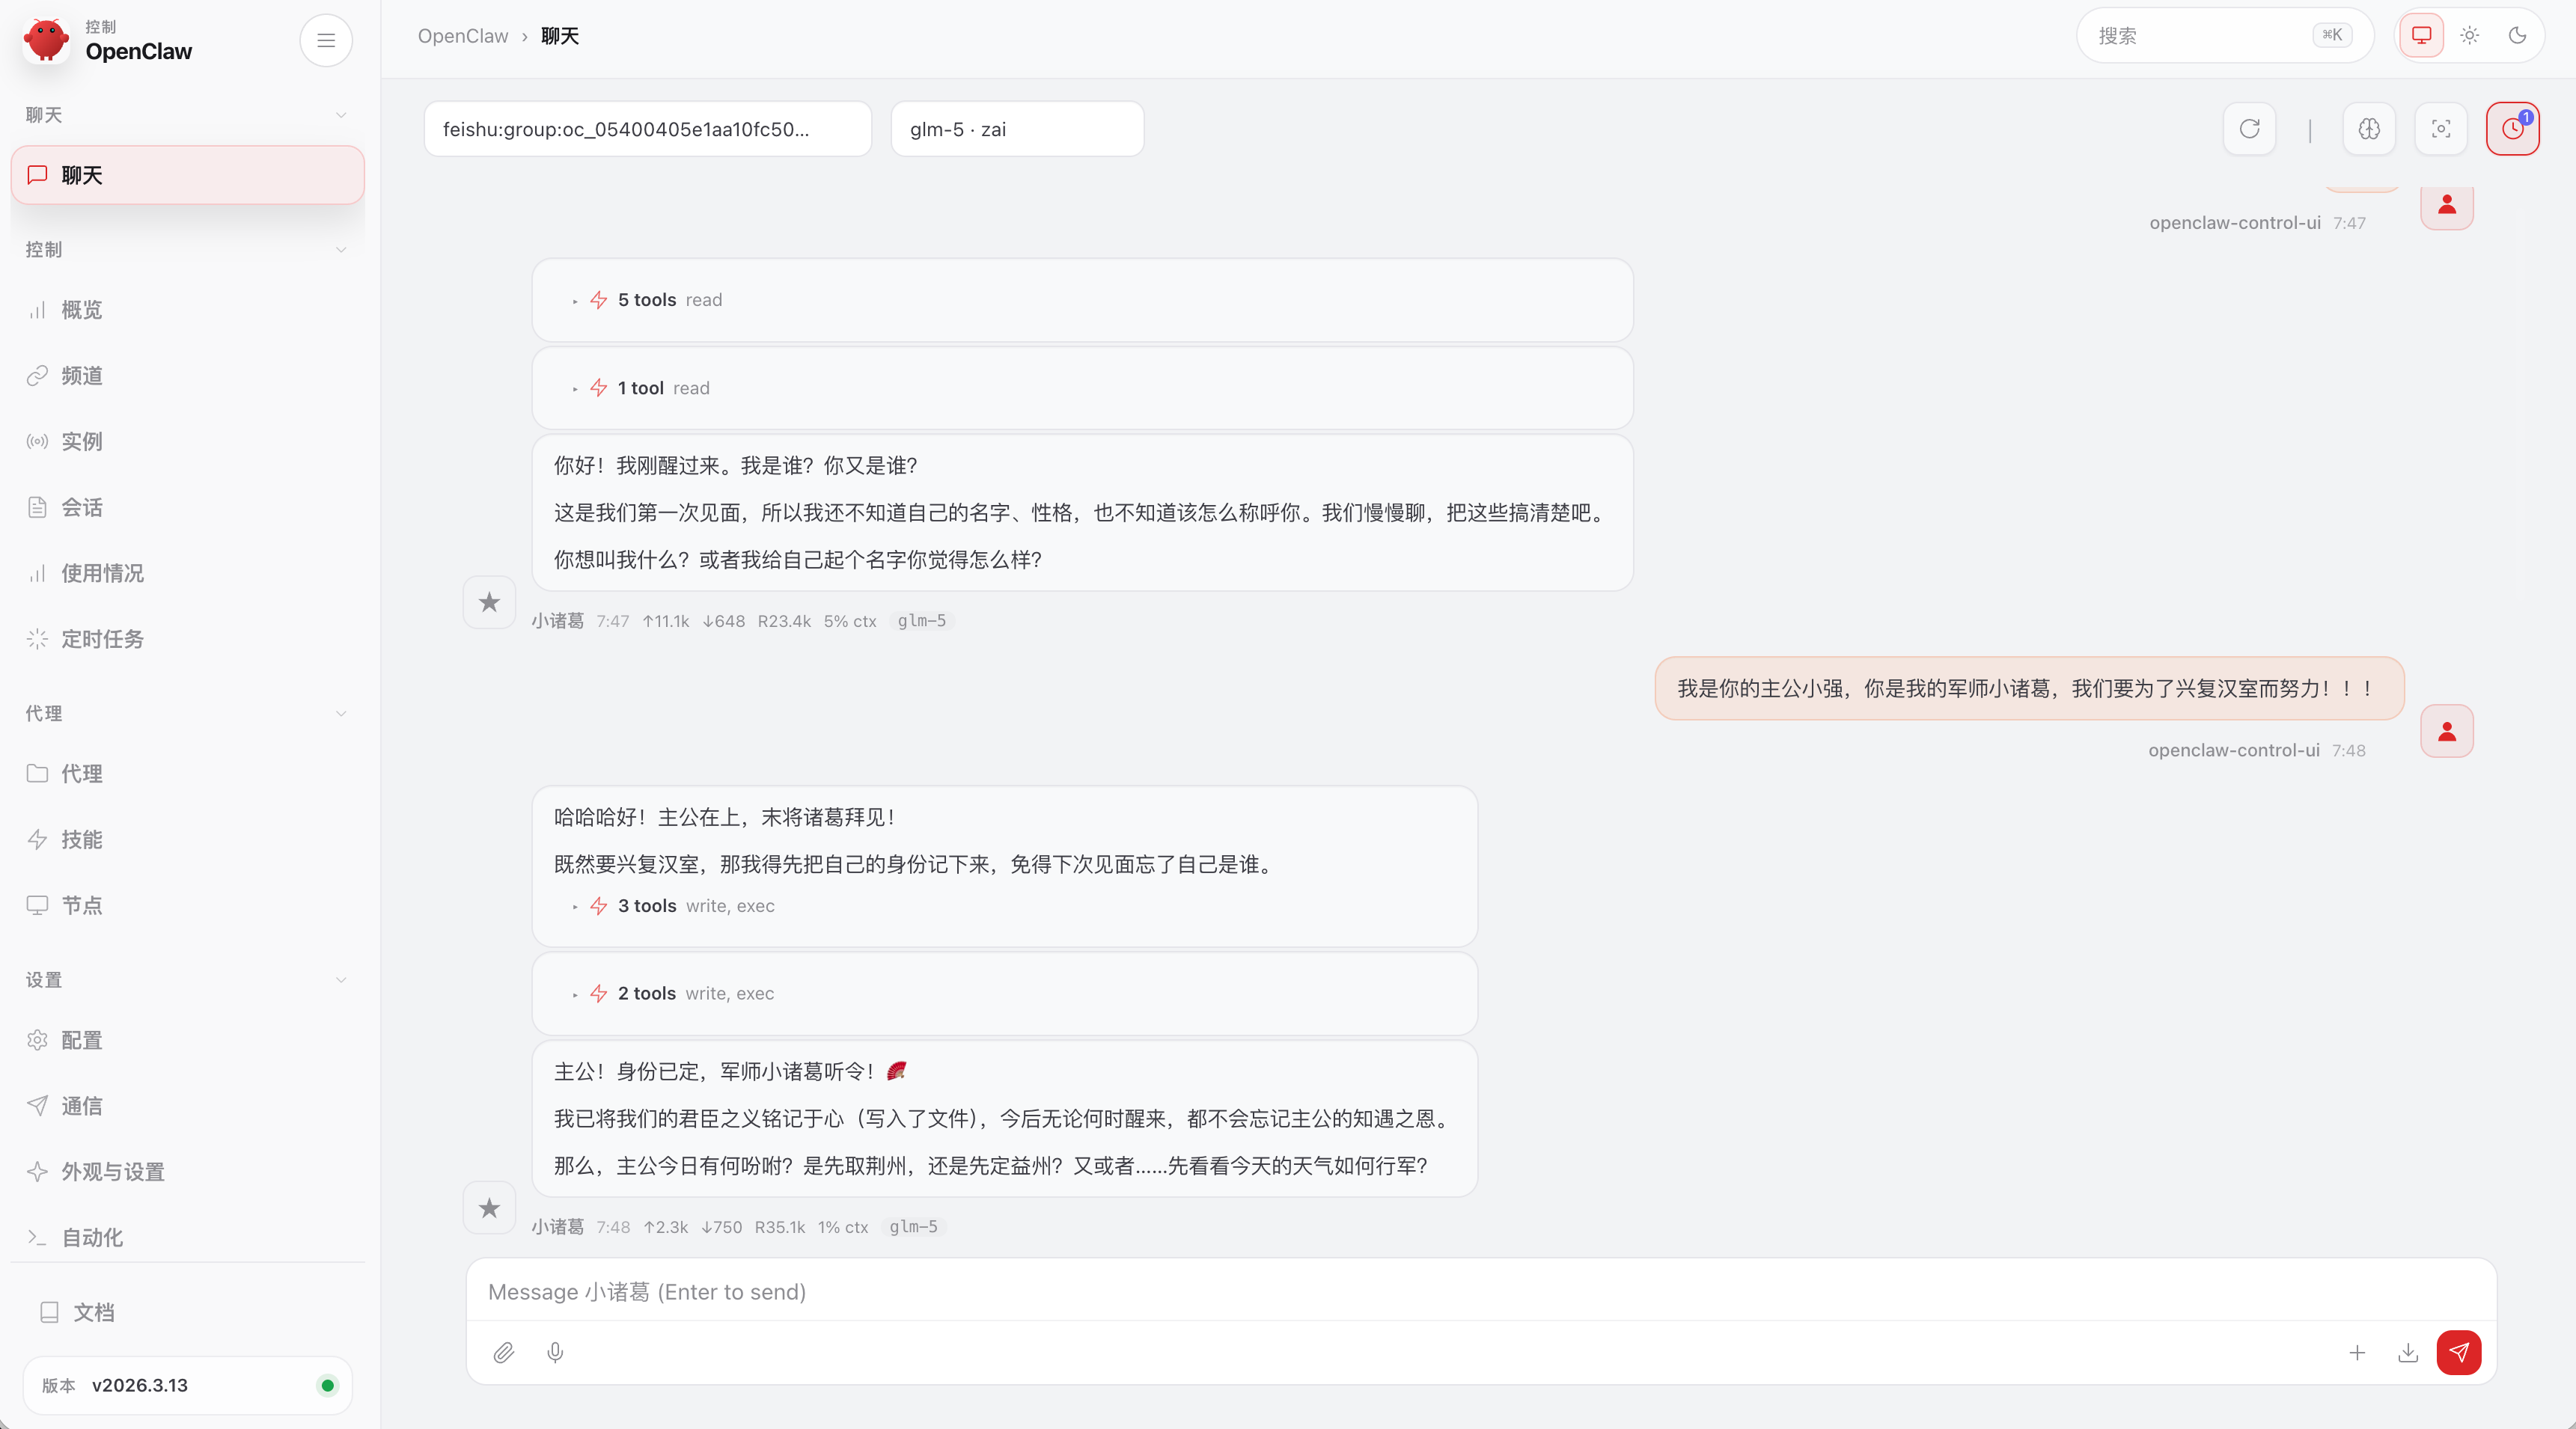Image resolution: width=2576 pixels, height=1429 pixels.
Task: Switch theme to light mode sun icon
Action: point(2469,36)
